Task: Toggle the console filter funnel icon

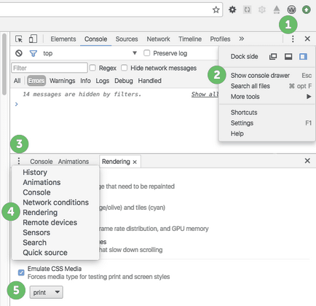Action: (33, 53)
